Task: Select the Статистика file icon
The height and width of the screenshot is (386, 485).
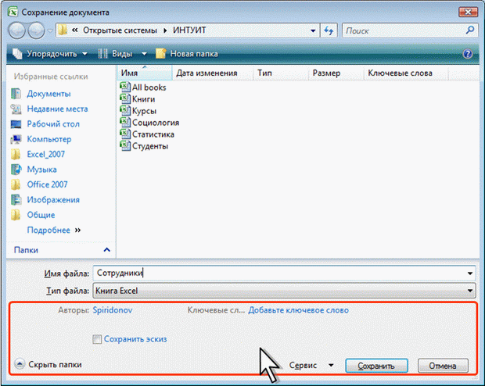Action: coord(124,134)
